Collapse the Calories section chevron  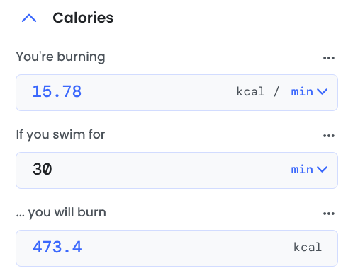29,18
